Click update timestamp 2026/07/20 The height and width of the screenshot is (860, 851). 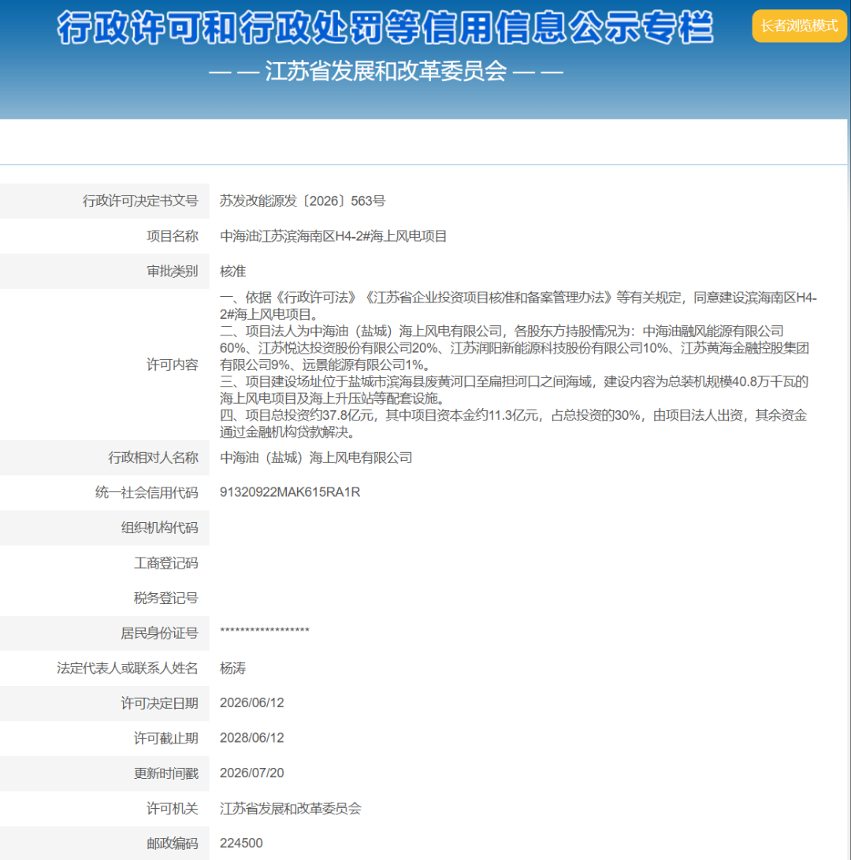click(252, 773)
